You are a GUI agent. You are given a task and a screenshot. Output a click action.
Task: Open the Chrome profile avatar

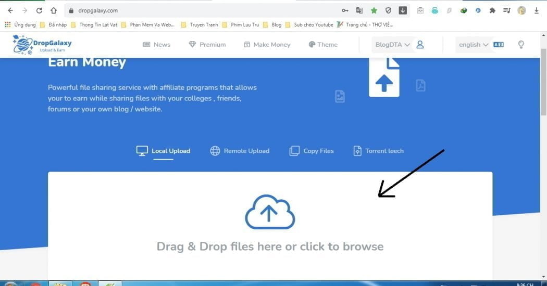521,10
